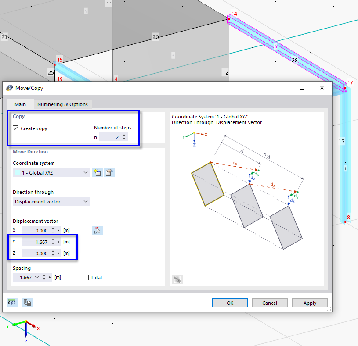The height and width of the screenshot is (346, 358).
Task: Click the Move Direction section heading
Action: point(30,152)
